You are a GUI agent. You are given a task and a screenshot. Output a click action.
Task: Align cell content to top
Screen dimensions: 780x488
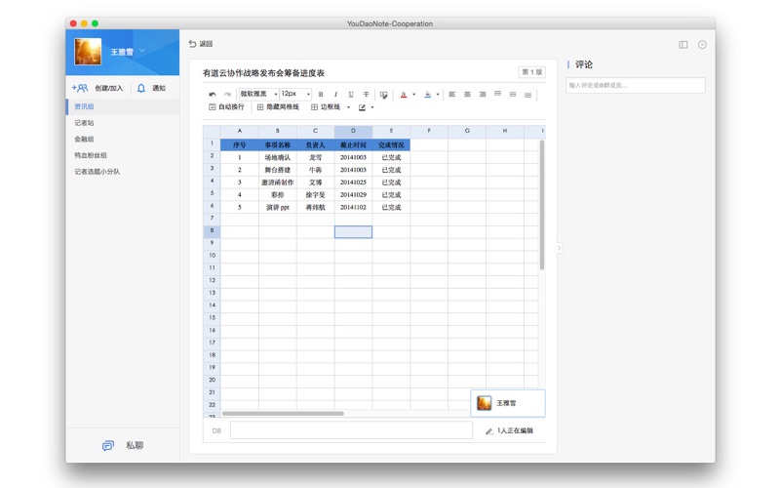(497, 94)
